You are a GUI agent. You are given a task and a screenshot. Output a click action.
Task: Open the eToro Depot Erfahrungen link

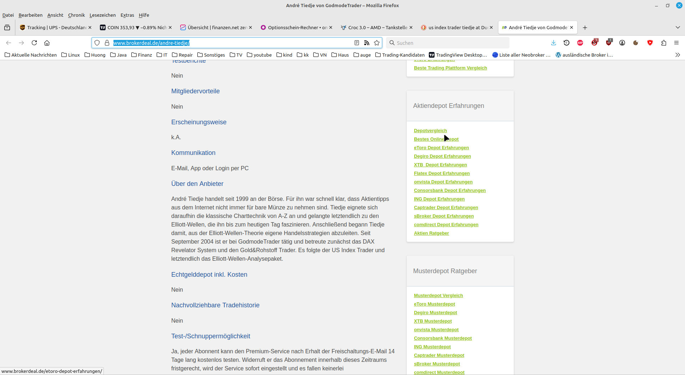point(441,148)
